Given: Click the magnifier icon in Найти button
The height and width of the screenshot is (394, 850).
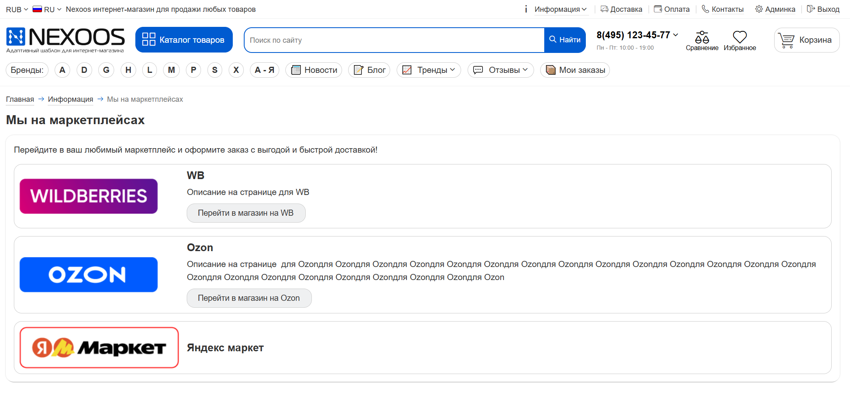Looking at the screenshot, I should coord(553,39).
